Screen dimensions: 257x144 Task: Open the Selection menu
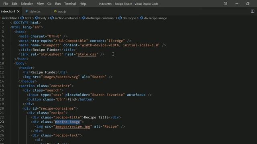tap(27, 4)
